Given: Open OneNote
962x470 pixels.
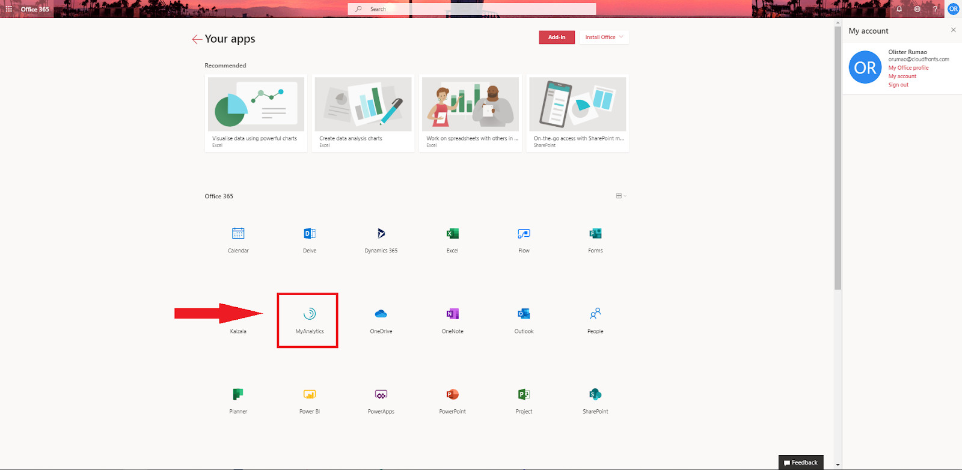Looking at the screenshot, I should click(453, 320).
